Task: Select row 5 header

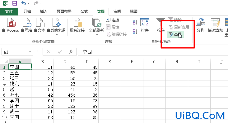Action: (4, 90)
